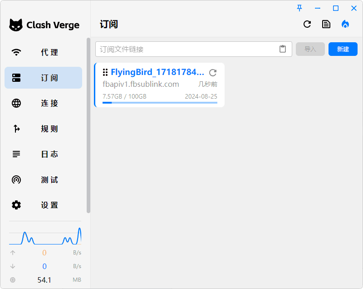363x289 pixels.
Task: Click the 2024-08-25 expiry date
Action: tap(201, 96)
